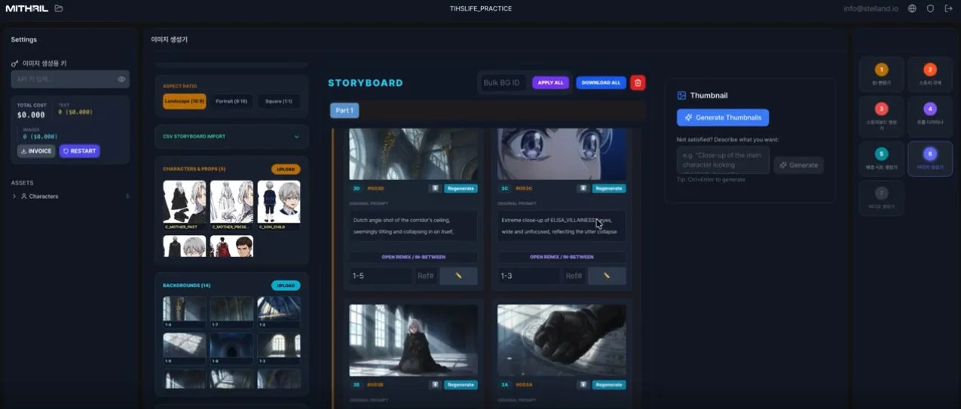961x409 pixels.
Task: Select C_SON_CHILD character thumbnail
Action: pos(279,204)
